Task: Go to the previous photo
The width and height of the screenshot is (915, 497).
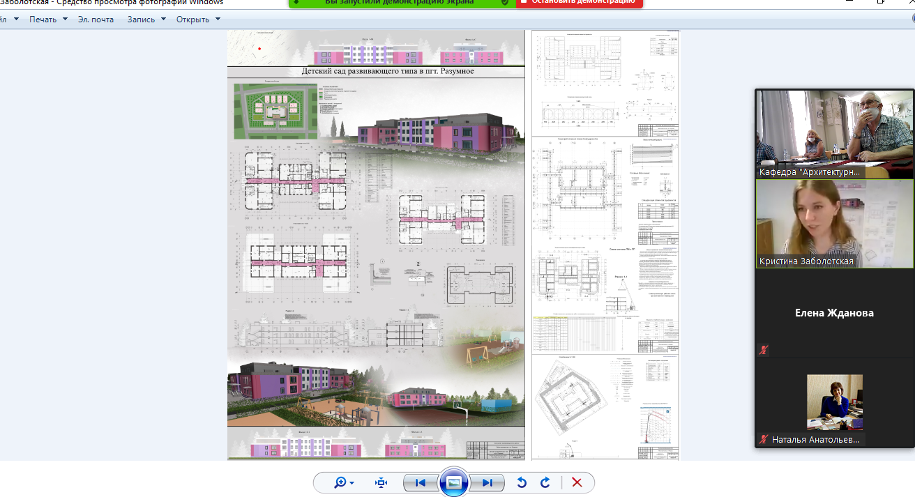Action: point(420,482)
